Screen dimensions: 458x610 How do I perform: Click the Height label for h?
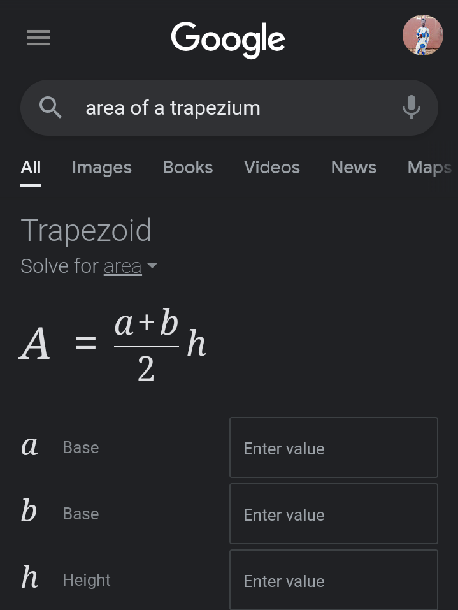(87, 580)
